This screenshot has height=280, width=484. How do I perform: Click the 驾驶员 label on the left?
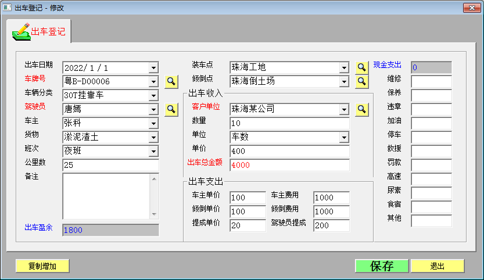click(x=35, y=106)
